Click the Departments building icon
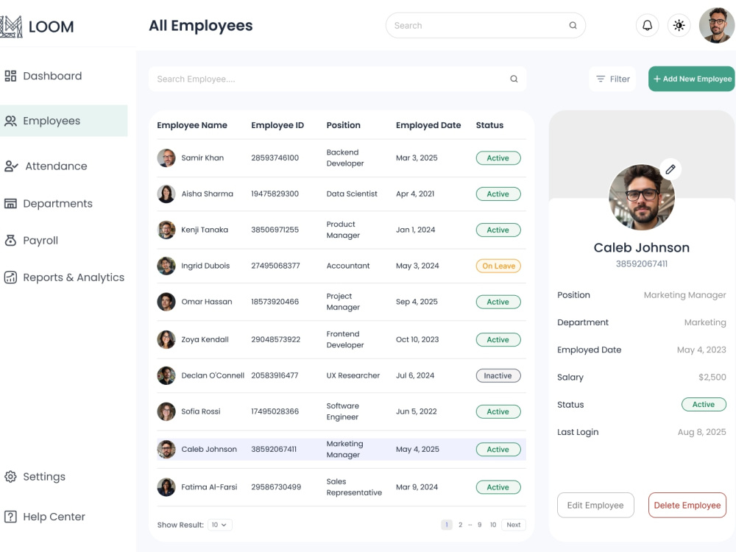This screenshot has width=736, height=552. coord(10,204)
